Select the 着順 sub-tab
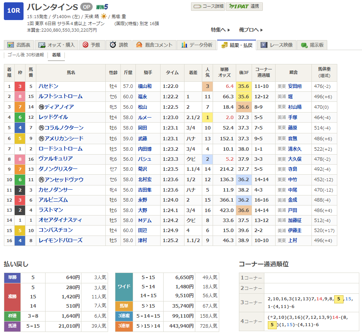This screenshot has height=335, width=362. [56, 55]
